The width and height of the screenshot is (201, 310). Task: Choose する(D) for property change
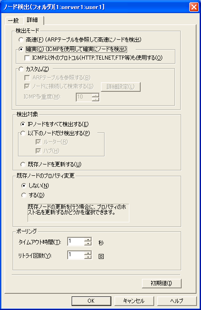pyautogui.click(x=24, y=195)
